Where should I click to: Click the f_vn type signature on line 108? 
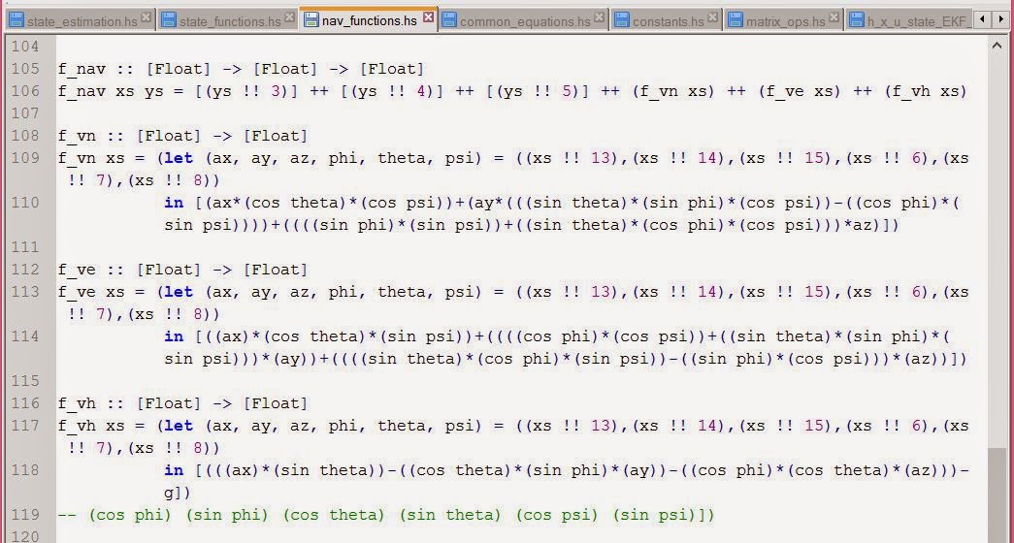182,136
